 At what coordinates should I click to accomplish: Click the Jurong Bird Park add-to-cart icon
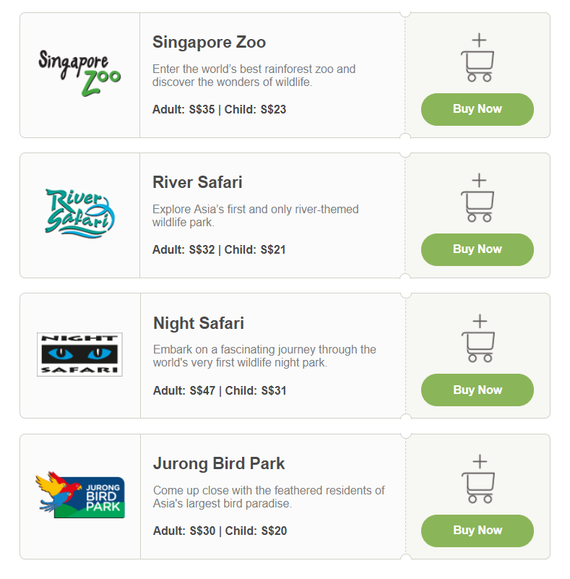(478, 480)
